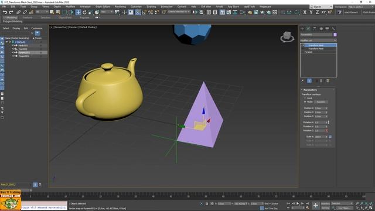Toggle the 3D Snaps button

click(x=138, y=12)
